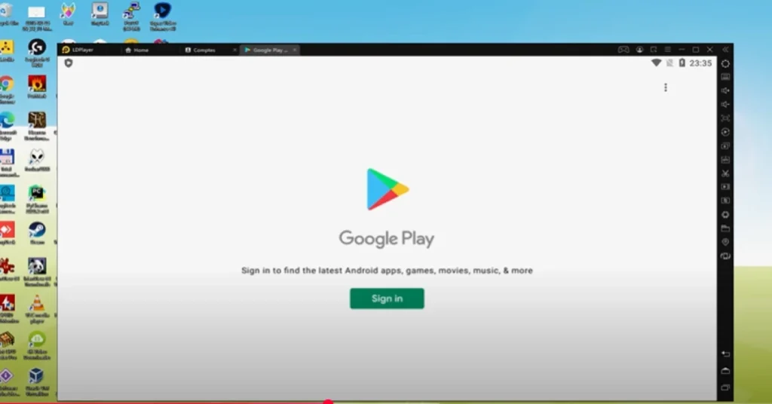
Task: Click the volume up speaker icon
Action: [725, 90]
